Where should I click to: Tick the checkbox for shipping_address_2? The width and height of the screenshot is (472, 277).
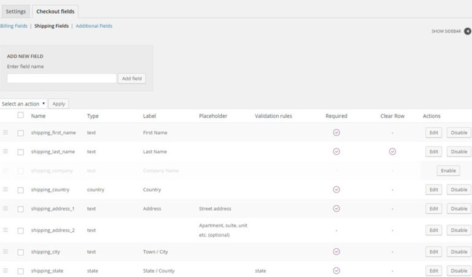tap(20, 230)
